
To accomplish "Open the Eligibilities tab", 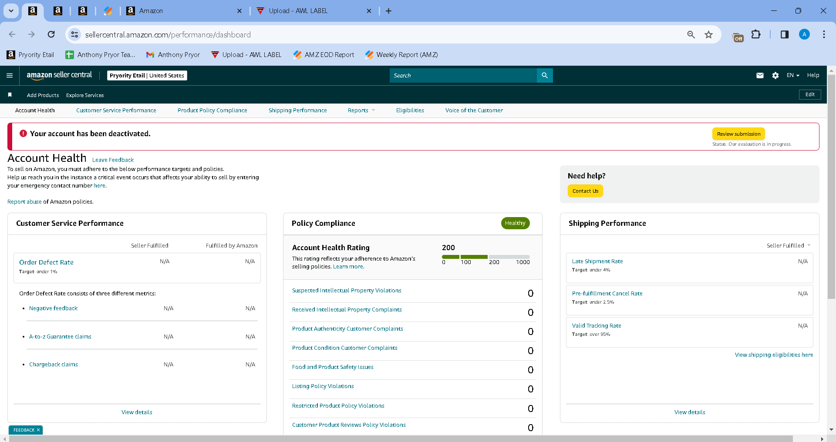I will [410, 110].
